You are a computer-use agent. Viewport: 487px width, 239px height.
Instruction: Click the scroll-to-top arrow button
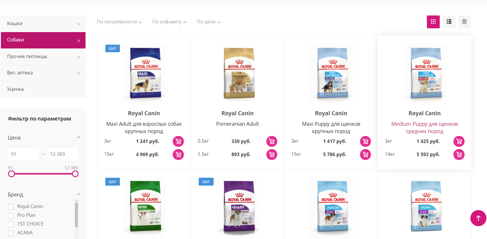[478, 218]
